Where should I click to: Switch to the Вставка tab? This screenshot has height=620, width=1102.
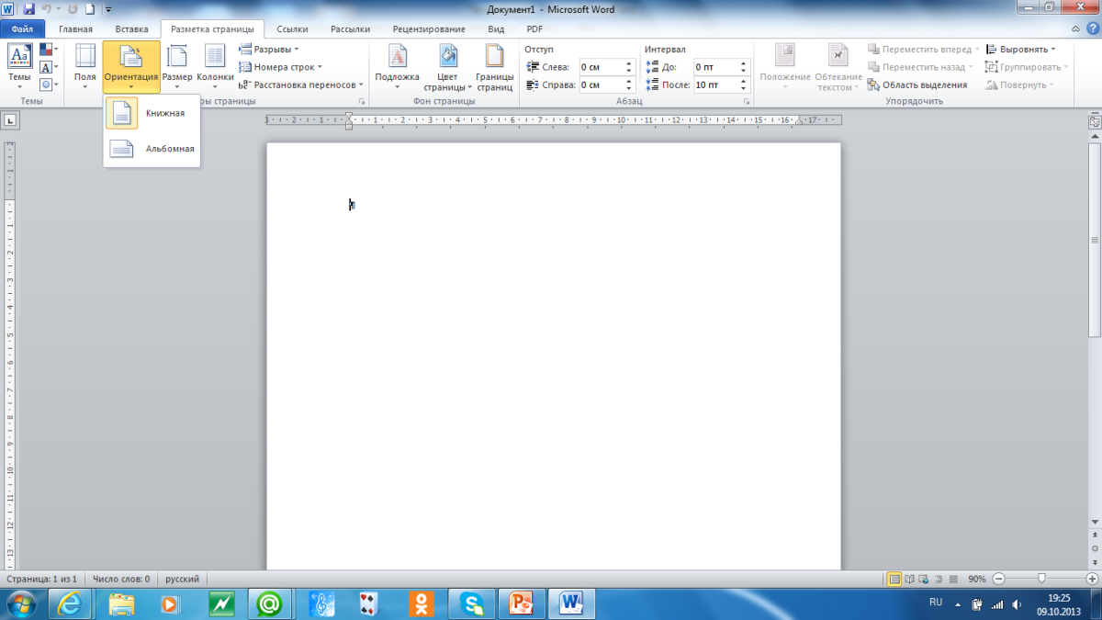point(131,29)
